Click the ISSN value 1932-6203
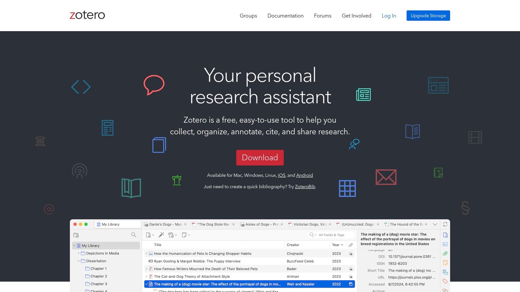Image resolution: width=520 pixels, height=292 pixels. [397, 263]
